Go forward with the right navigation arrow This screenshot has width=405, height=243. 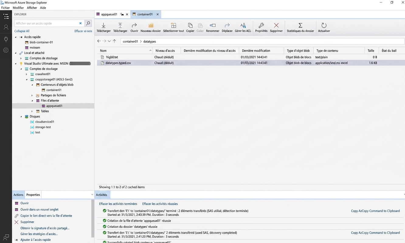[104, 41]
